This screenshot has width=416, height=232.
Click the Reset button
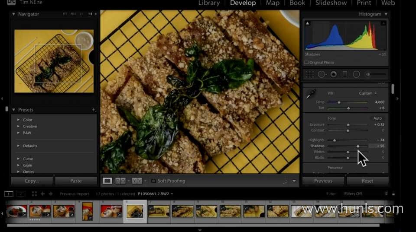367,181
